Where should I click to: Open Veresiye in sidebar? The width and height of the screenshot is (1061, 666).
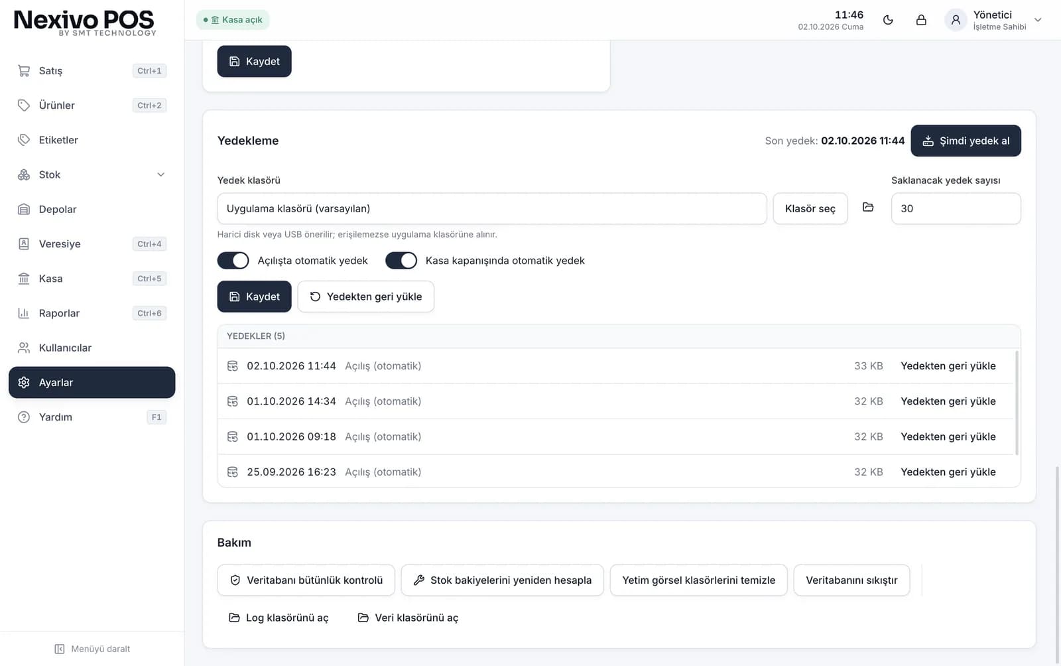(92, 244)
